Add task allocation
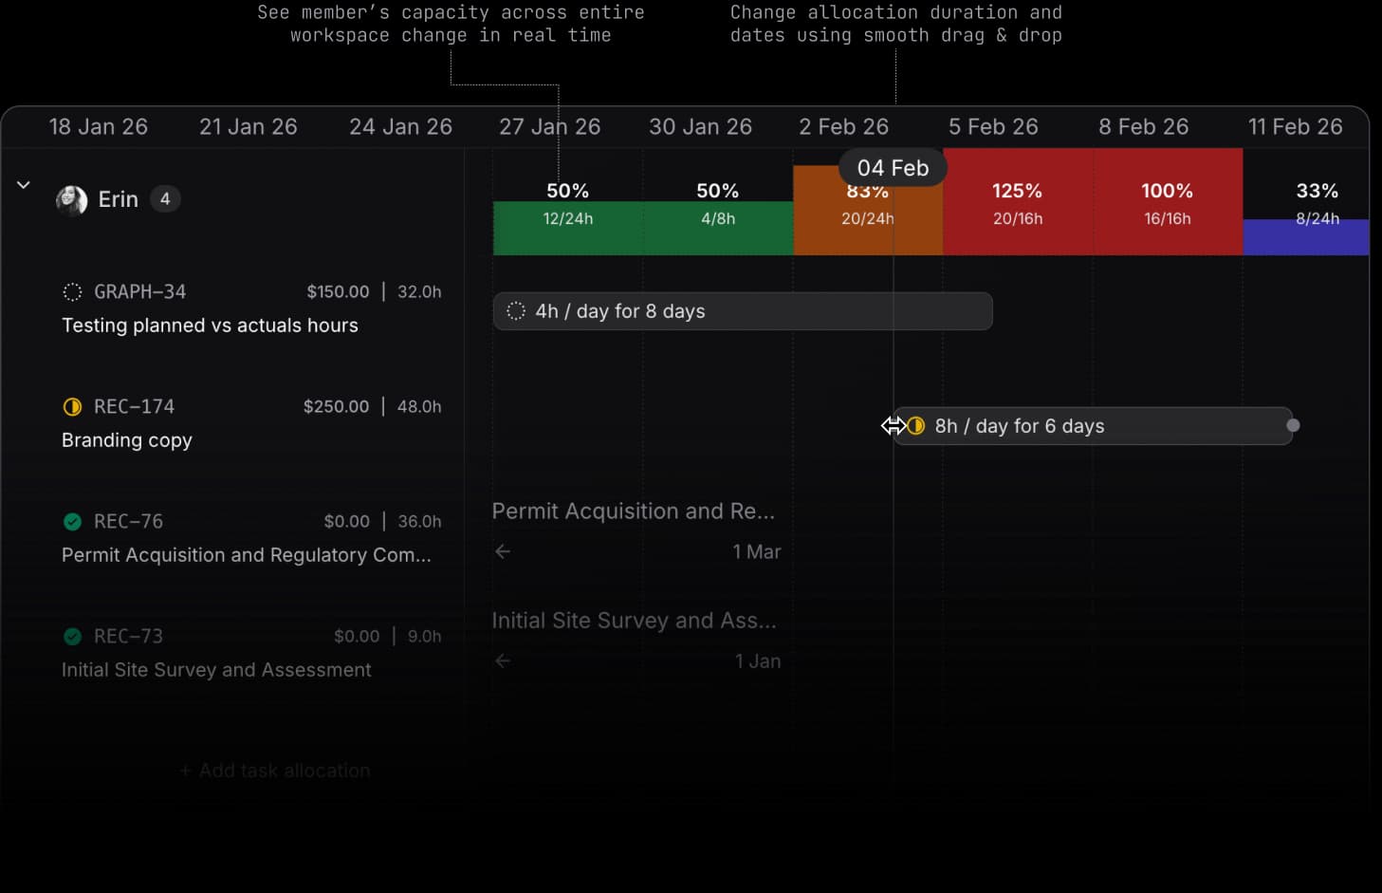 275,771
